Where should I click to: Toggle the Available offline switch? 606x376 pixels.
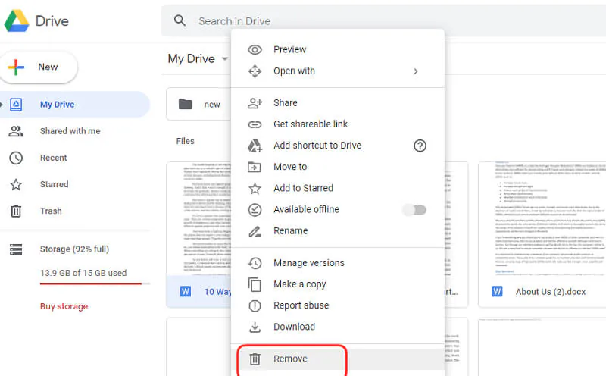414,210
